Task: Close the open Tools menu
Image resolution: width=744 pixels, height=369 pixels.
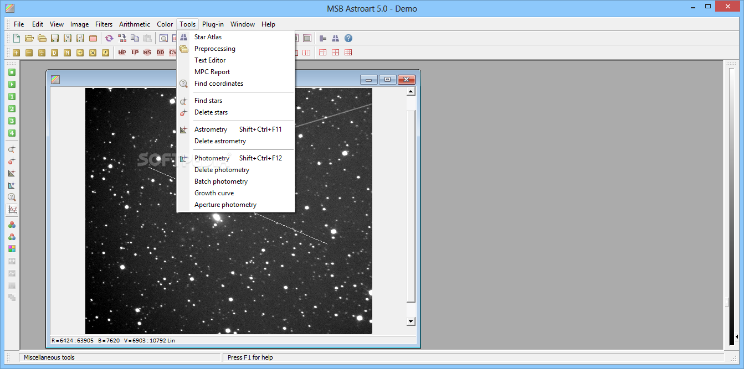Action: tap(188, 24)
